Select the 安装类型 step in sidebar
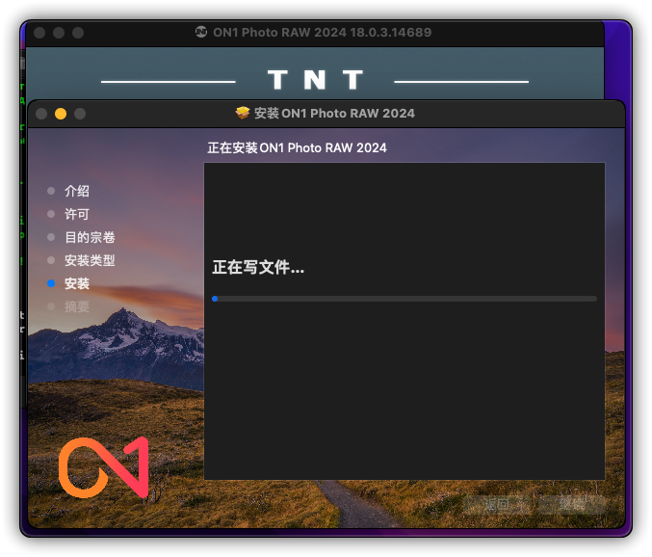 point(90,260)
